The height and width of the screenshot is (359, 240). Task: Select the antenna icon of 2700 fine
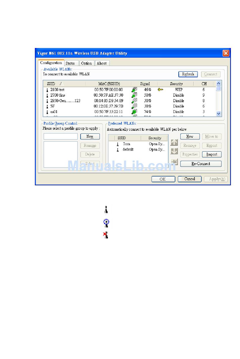coord(47,95)
